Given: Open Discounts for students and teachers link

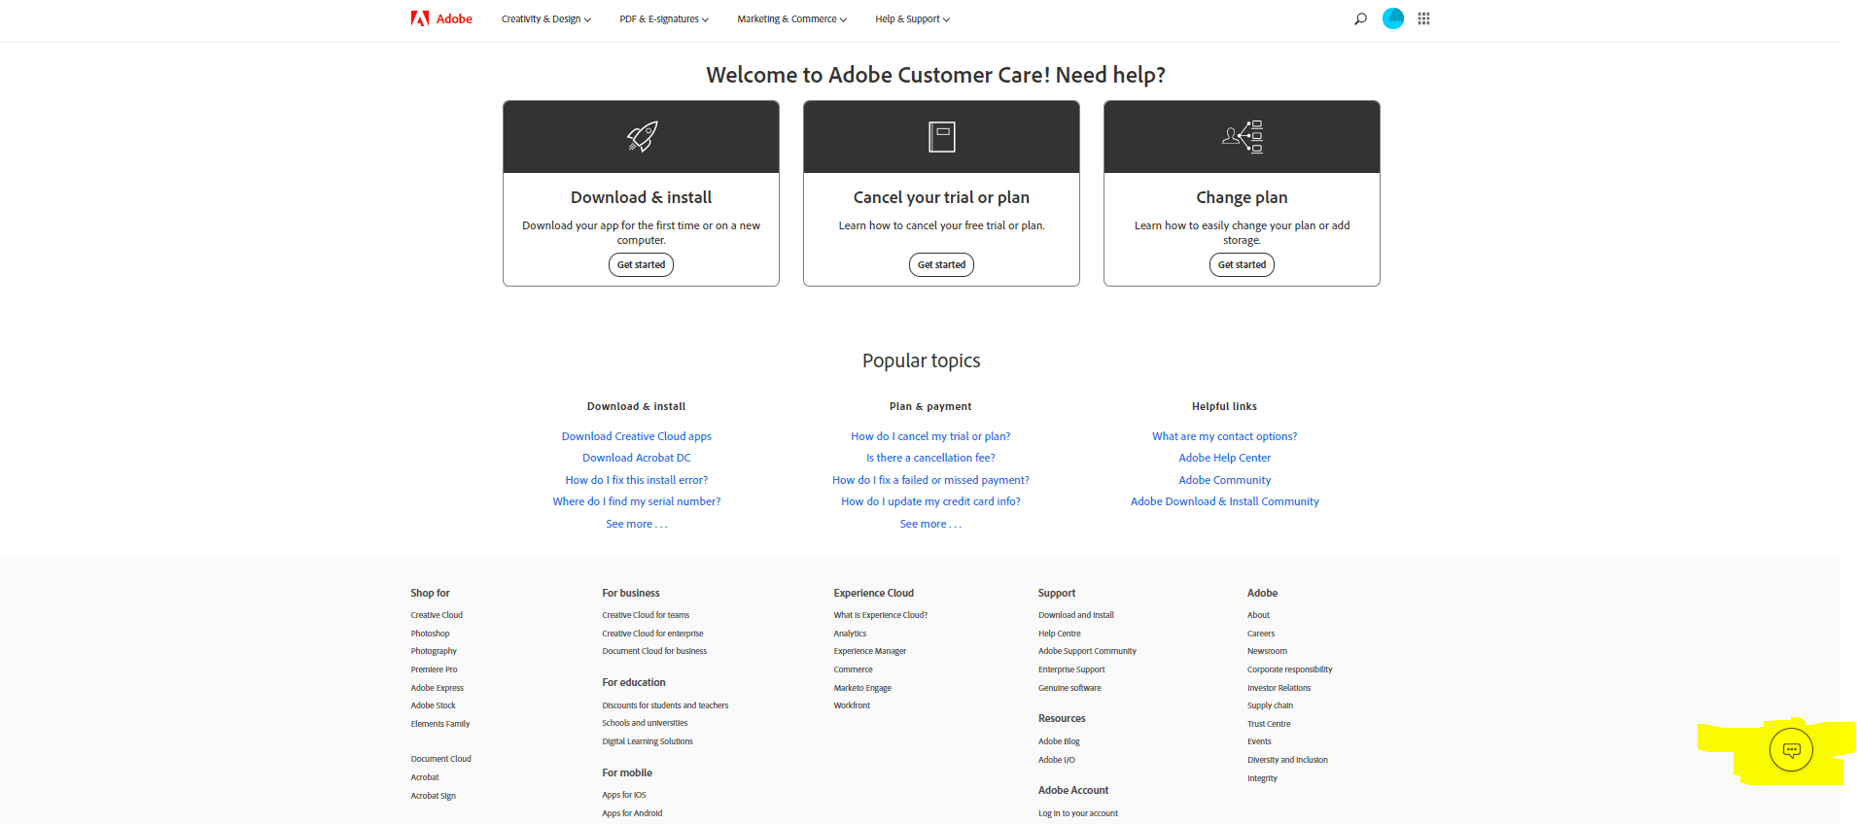Looking at the screenshot, I should point(665,705).
